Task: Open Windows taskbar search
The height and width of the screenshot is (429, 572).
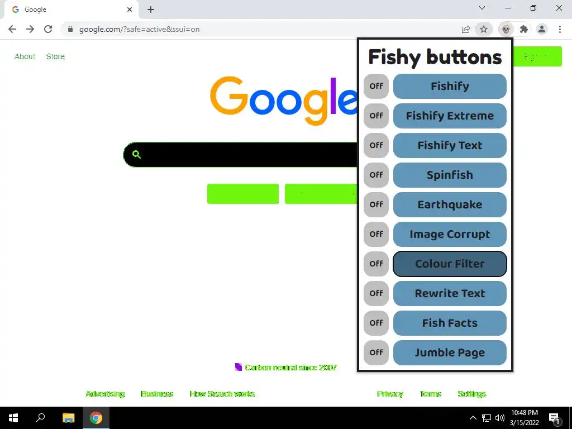Action: [40, 418]
